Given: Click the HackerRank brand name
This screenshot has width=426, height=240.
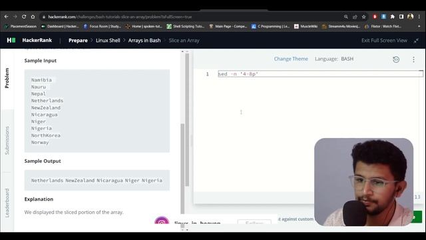Looking at the screenshot, I should [37, 40].
